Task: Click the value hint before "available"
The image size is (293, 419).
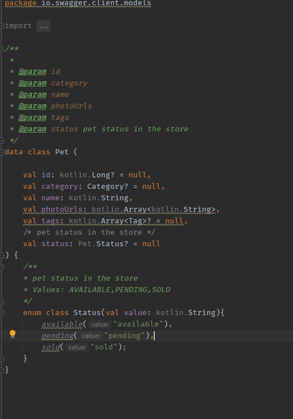Action: 100,324
